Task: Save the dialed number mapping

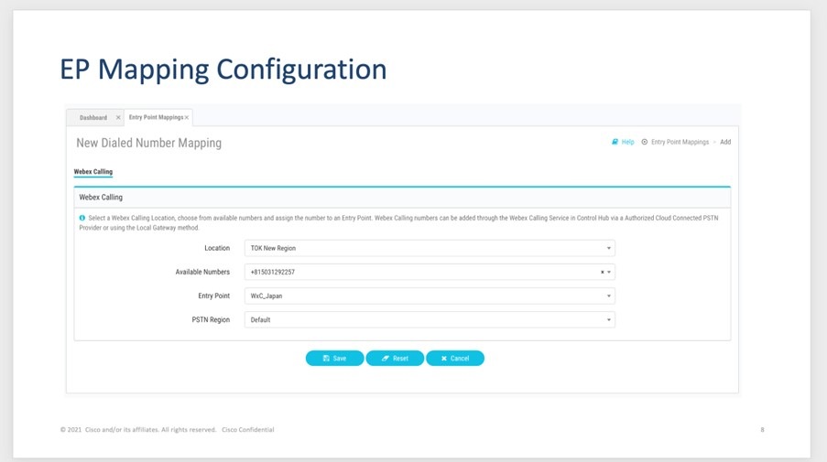Action: click(334, 359)
